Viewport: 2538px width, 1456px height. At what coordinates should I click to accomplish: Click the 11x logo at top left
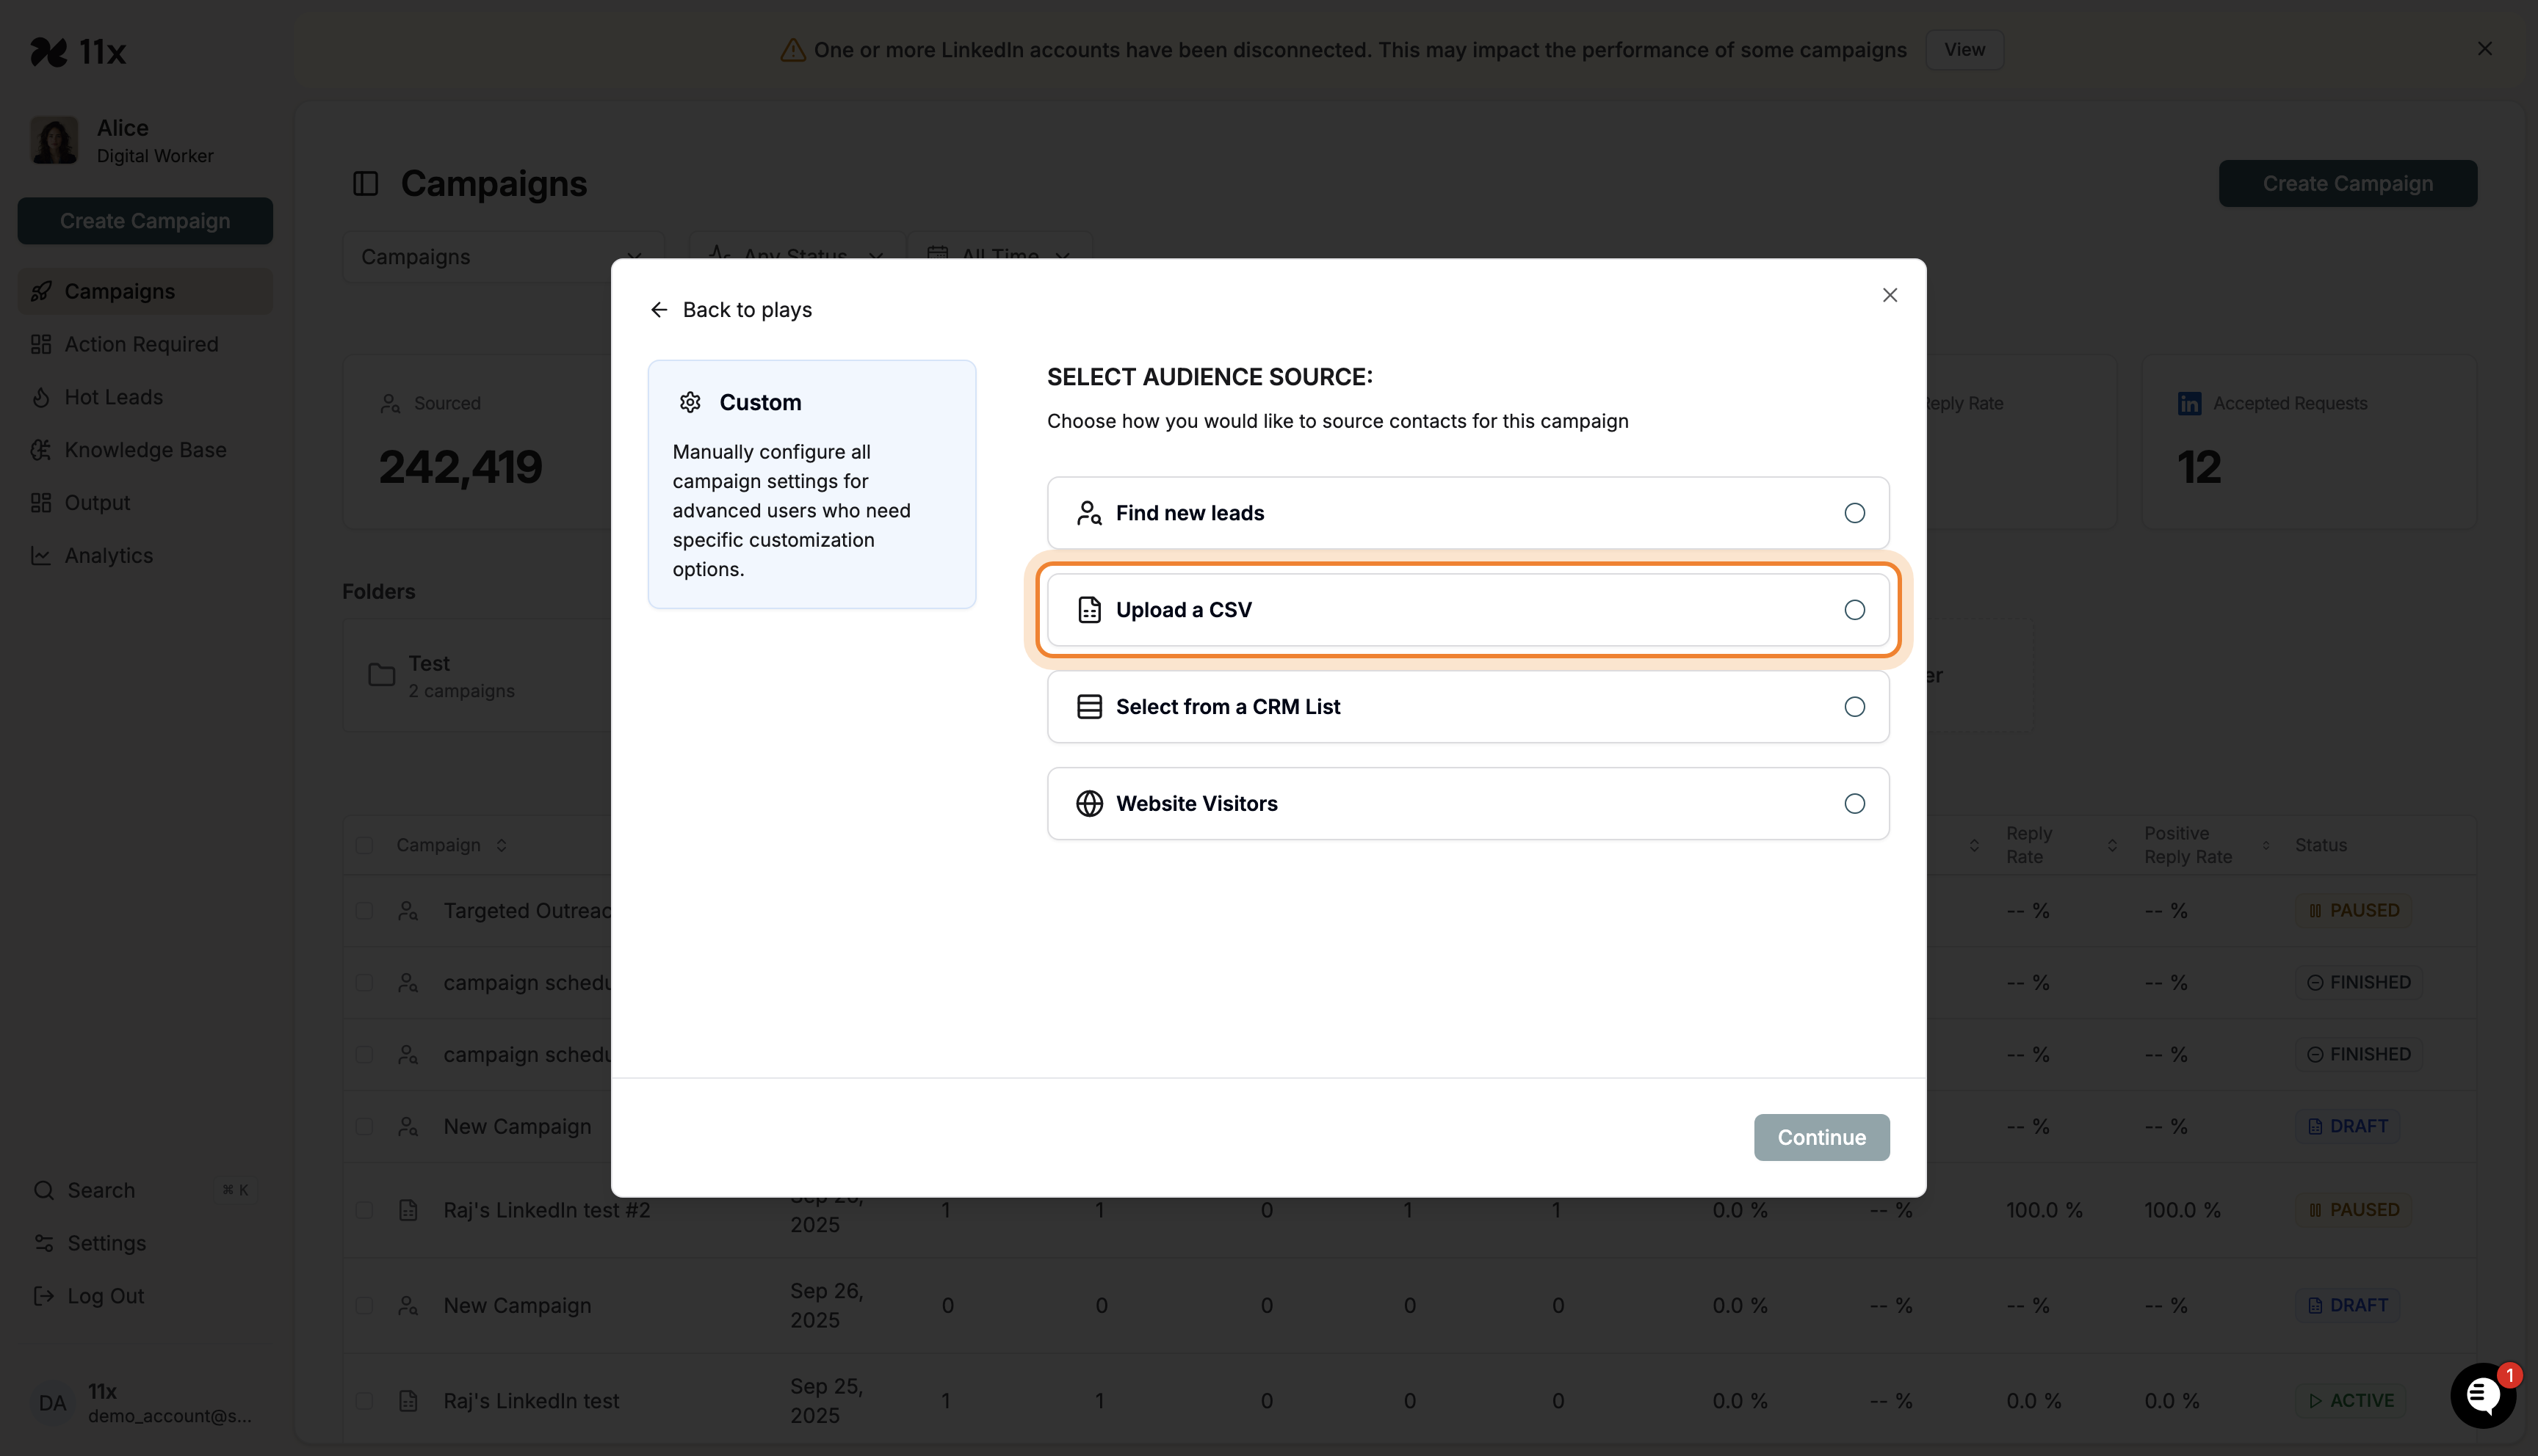pyautogui.click(x=79, y=51)
